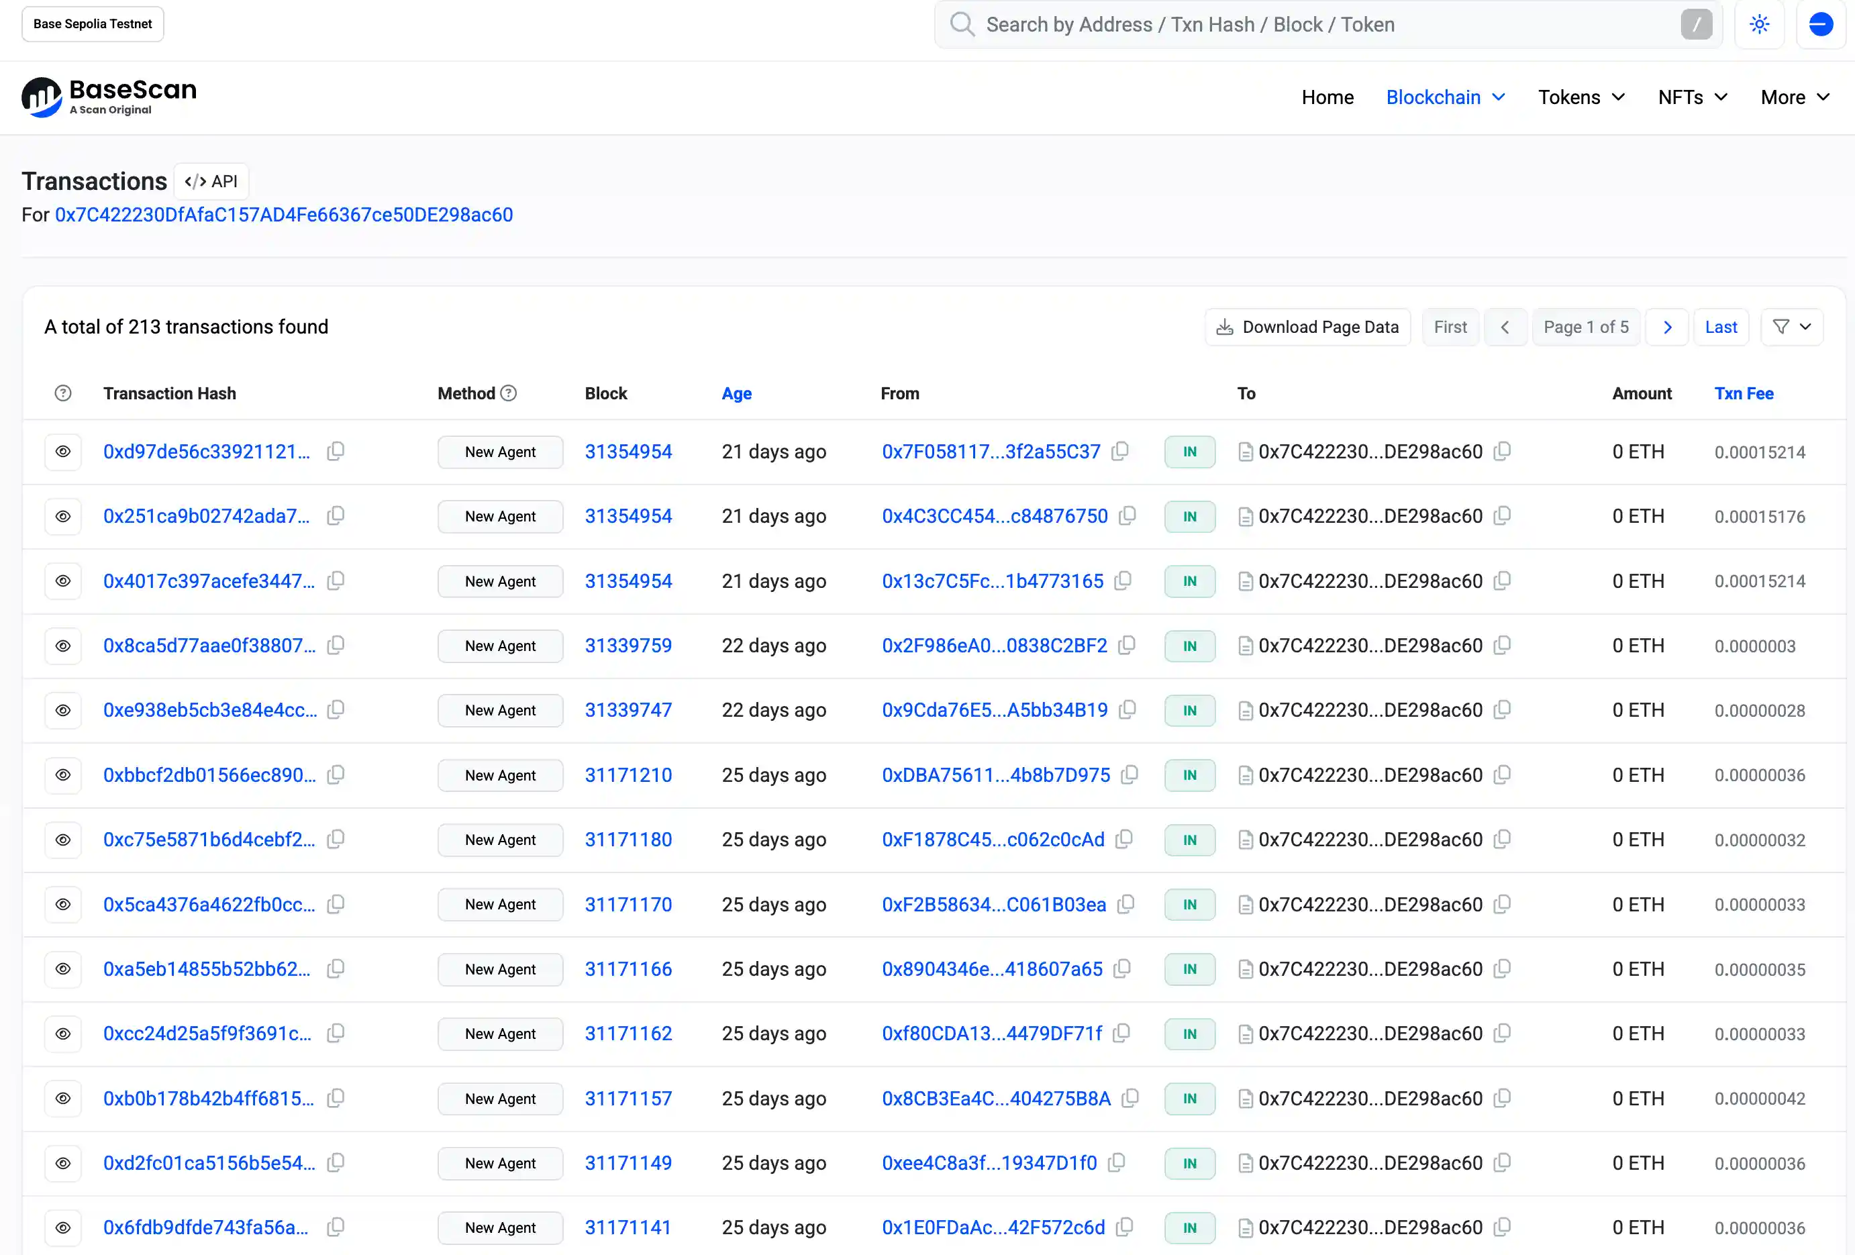The height and width of the screenshot is (1255, 1855).
Task: Expand the Blockchain menu
Action: tap(1446, 97)
